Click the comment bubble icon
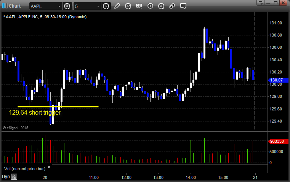 tap(183, 6)
